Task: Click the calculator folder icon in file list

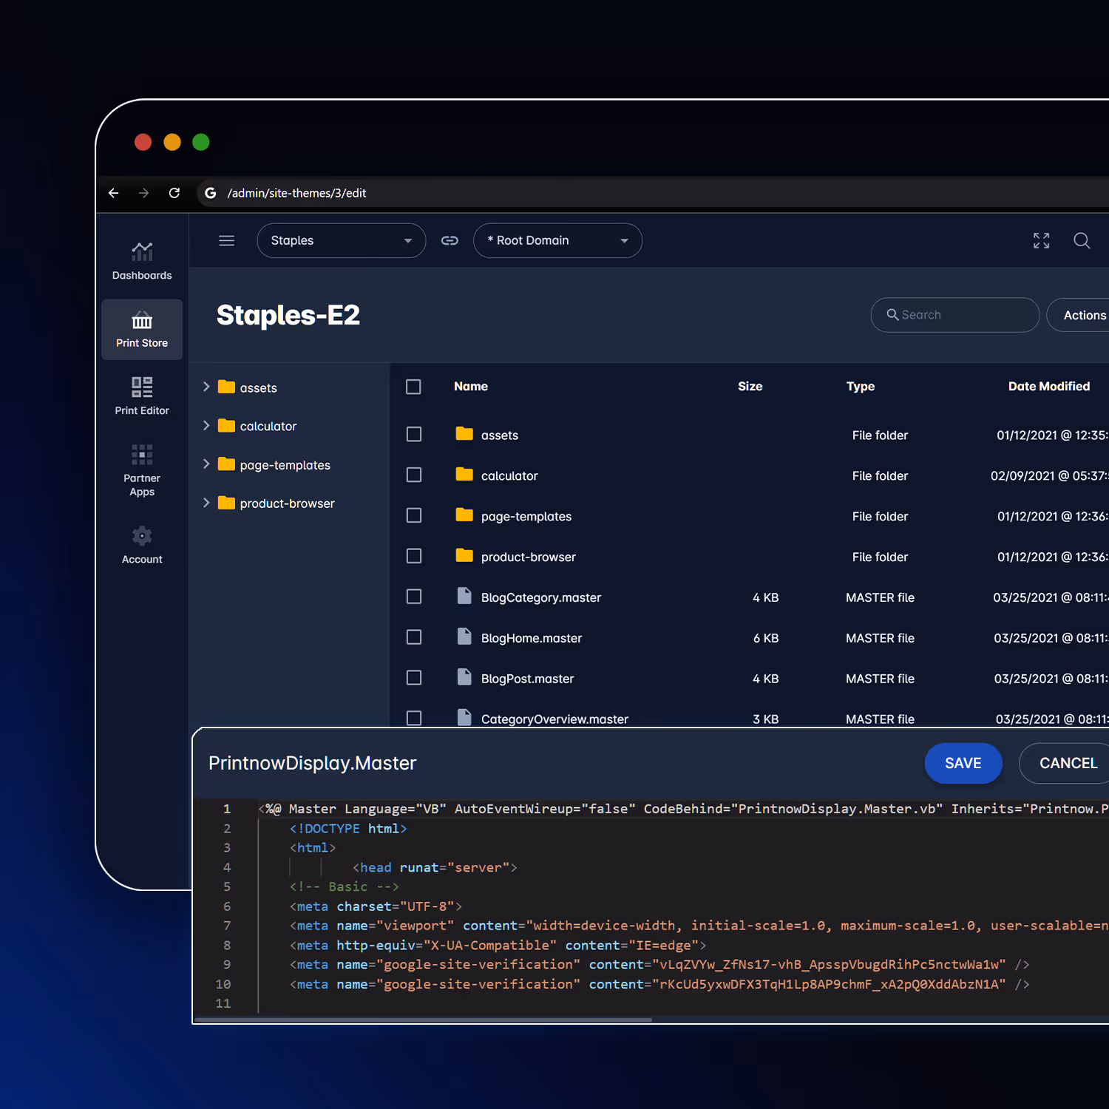Action: (x=464, y=475)
